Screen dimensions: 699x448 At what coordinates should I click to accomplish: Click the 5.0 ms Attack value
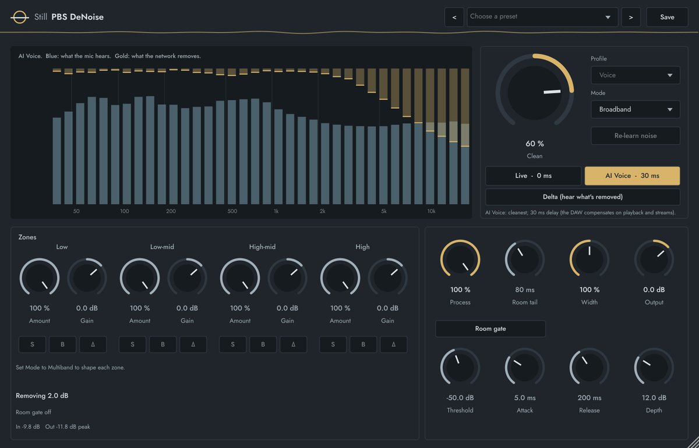[525, 398]
